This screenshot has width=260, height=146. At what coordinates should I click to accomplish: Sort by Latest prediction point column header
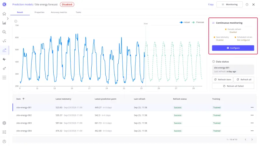[105, 99]
